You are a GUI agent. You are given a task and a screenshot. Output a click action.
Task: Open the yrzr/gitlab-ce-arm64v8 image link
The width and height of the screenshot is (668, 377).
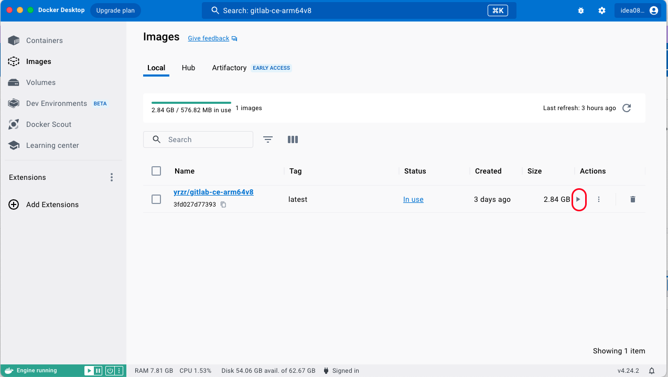(x=213, y=192)
